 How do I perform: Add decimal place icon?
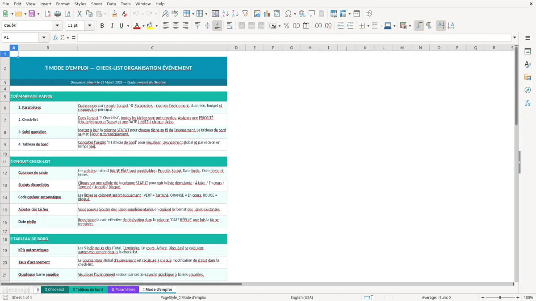pyautogui.click(x=318, y=26)
